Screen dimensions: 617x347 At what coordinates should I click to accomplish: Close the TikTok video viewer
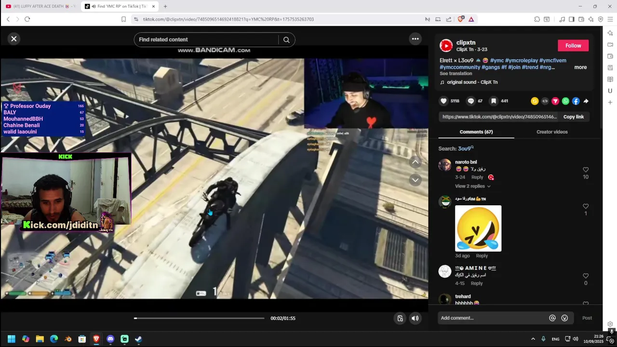pyautogui.click(x=14, y=39)
